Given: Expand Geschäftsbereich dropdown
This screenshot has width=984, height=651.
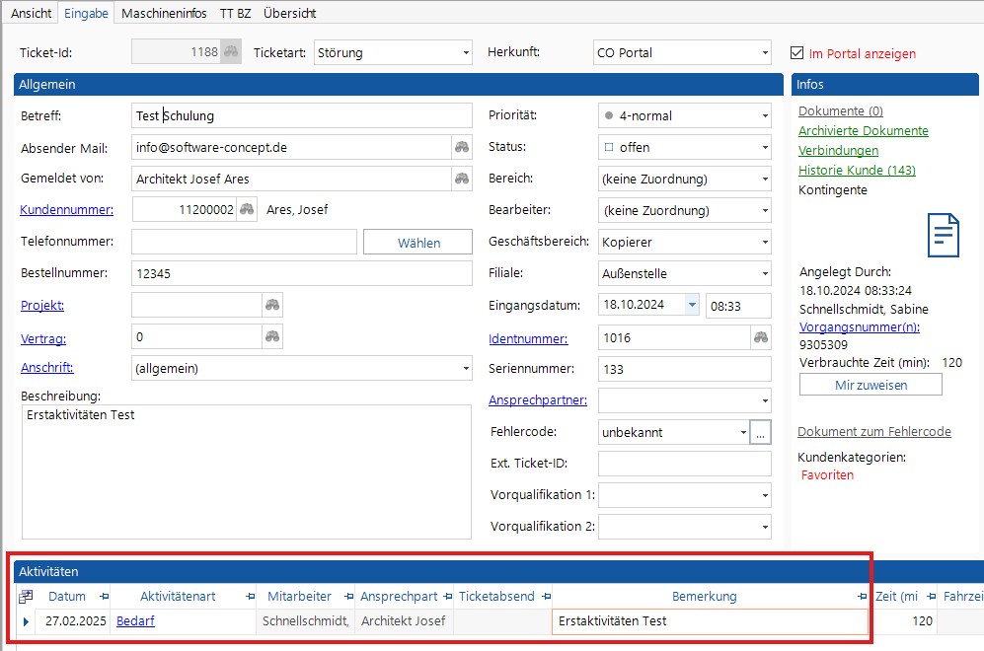Looking at the screenshot, I should (x=765, y=242).
